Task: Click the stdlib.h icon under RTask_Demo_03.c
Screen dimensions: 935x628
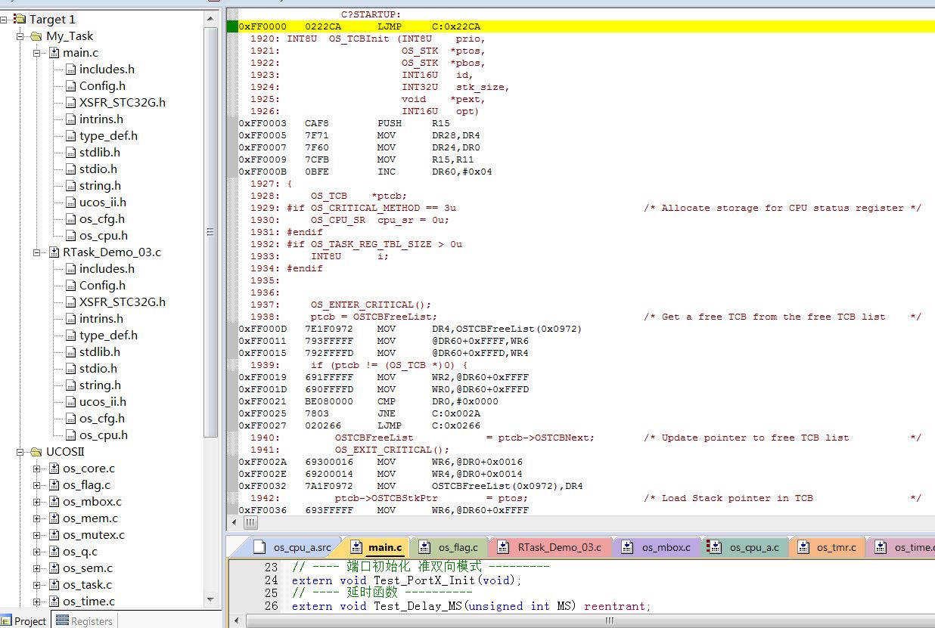Action: tap(71, 352)
